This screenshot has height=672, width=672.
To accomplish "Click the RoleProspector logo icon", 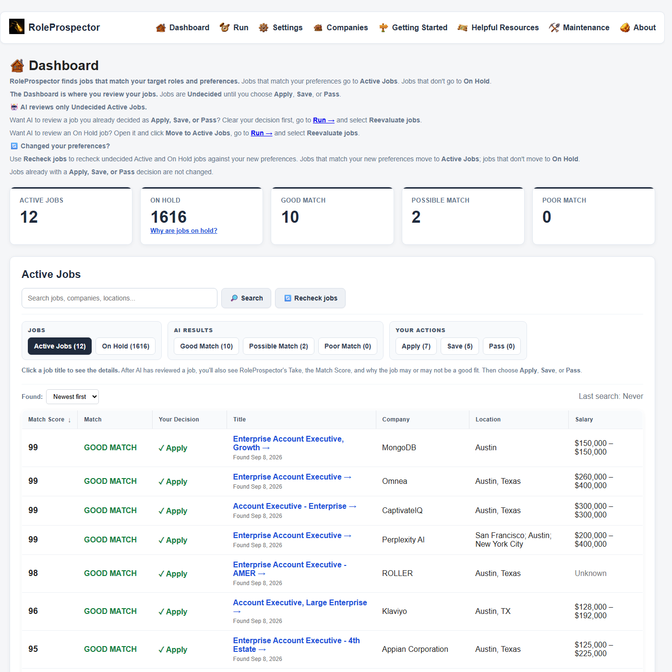I will tap(17, 26).
